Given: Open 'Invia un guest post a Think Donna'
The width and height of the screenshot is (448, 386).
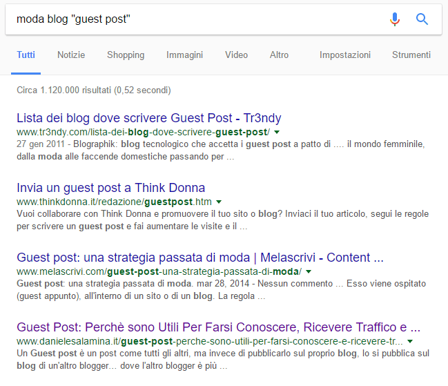Looking at the screenshot, I should coord(110,188).
